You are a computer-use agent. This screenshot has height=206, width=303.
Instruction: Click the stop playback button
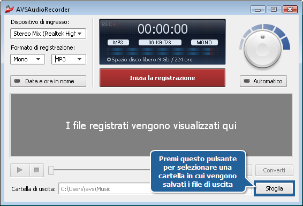point(37,170)
